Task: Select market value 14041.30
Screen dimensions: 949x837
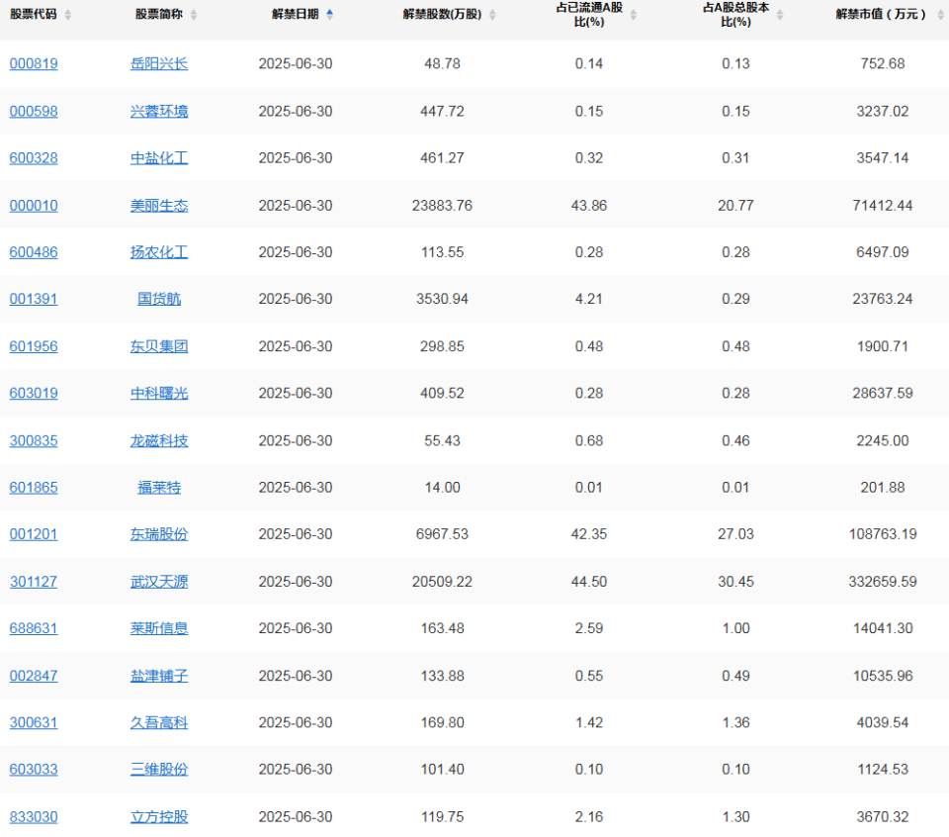Action: point(883,628)
